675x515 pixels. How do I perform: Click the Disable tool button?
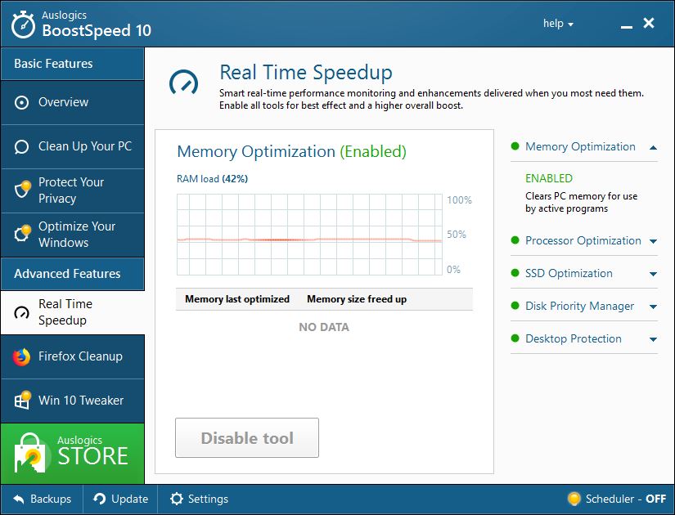tap(247, 437)
